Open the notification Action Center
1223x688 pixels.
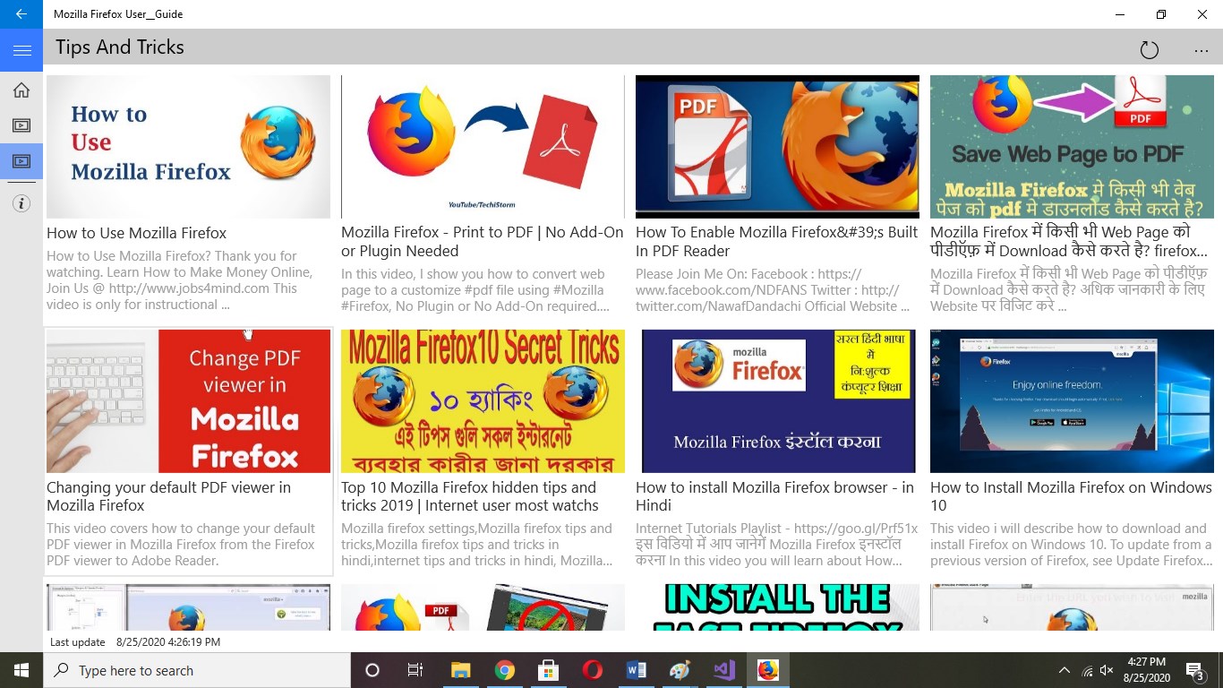pyautogui.click(x=1195, y=670)
